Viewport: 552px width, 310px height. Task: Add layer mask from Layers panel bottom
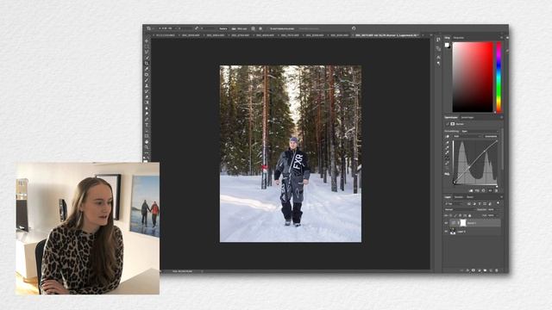(x=474, y=270)
